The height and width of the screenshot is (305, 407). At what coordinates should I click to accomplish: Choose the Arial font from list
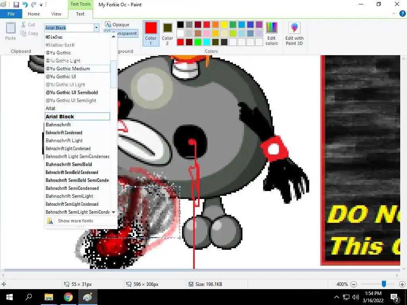point(78,108)
